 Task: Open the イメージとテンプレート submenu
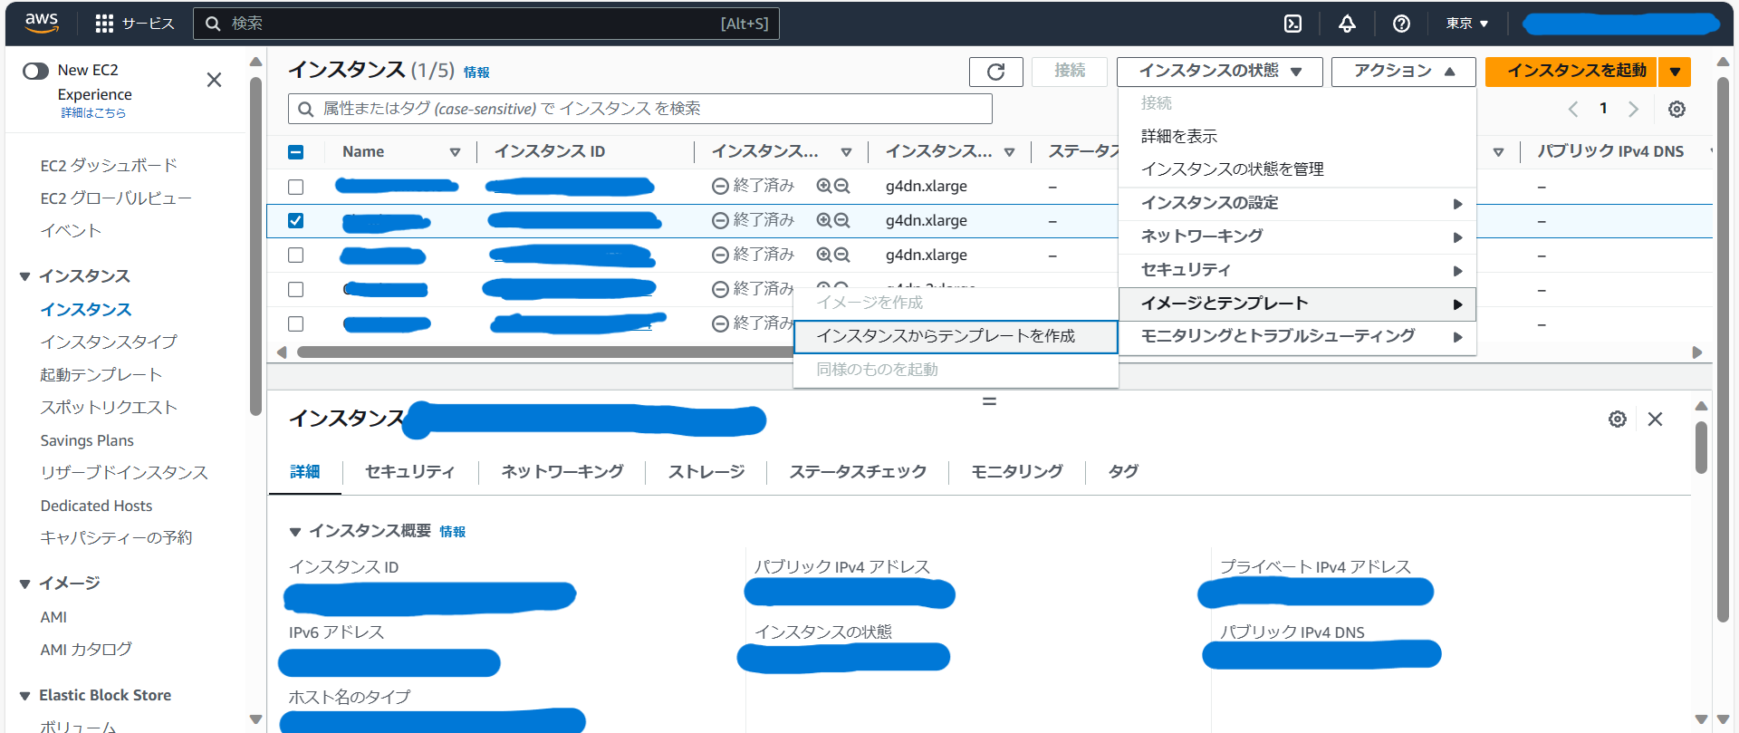(1297, 304)
